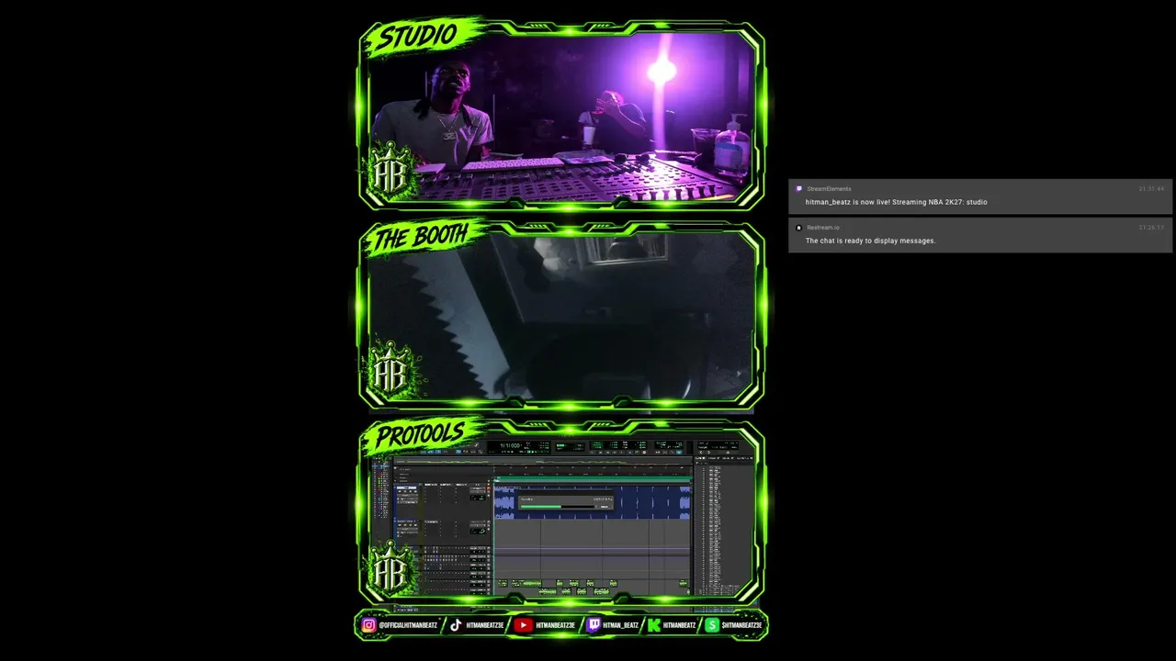Open the HITMANBEATZ3E YouTube handle
The width and height of the screenshot is (1176, 661).
tap(556, 625)
